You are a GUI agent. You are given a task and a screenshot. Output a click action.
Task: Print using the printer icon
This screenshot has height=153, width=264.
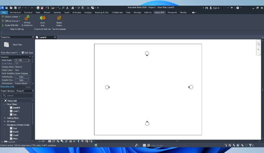tap(38, 8)
